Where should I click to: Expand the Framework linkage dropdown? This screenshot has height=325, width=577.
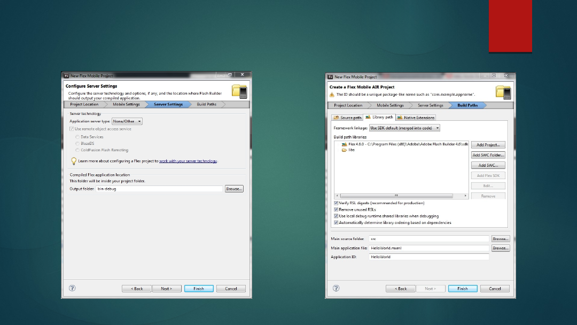point(404,128)
